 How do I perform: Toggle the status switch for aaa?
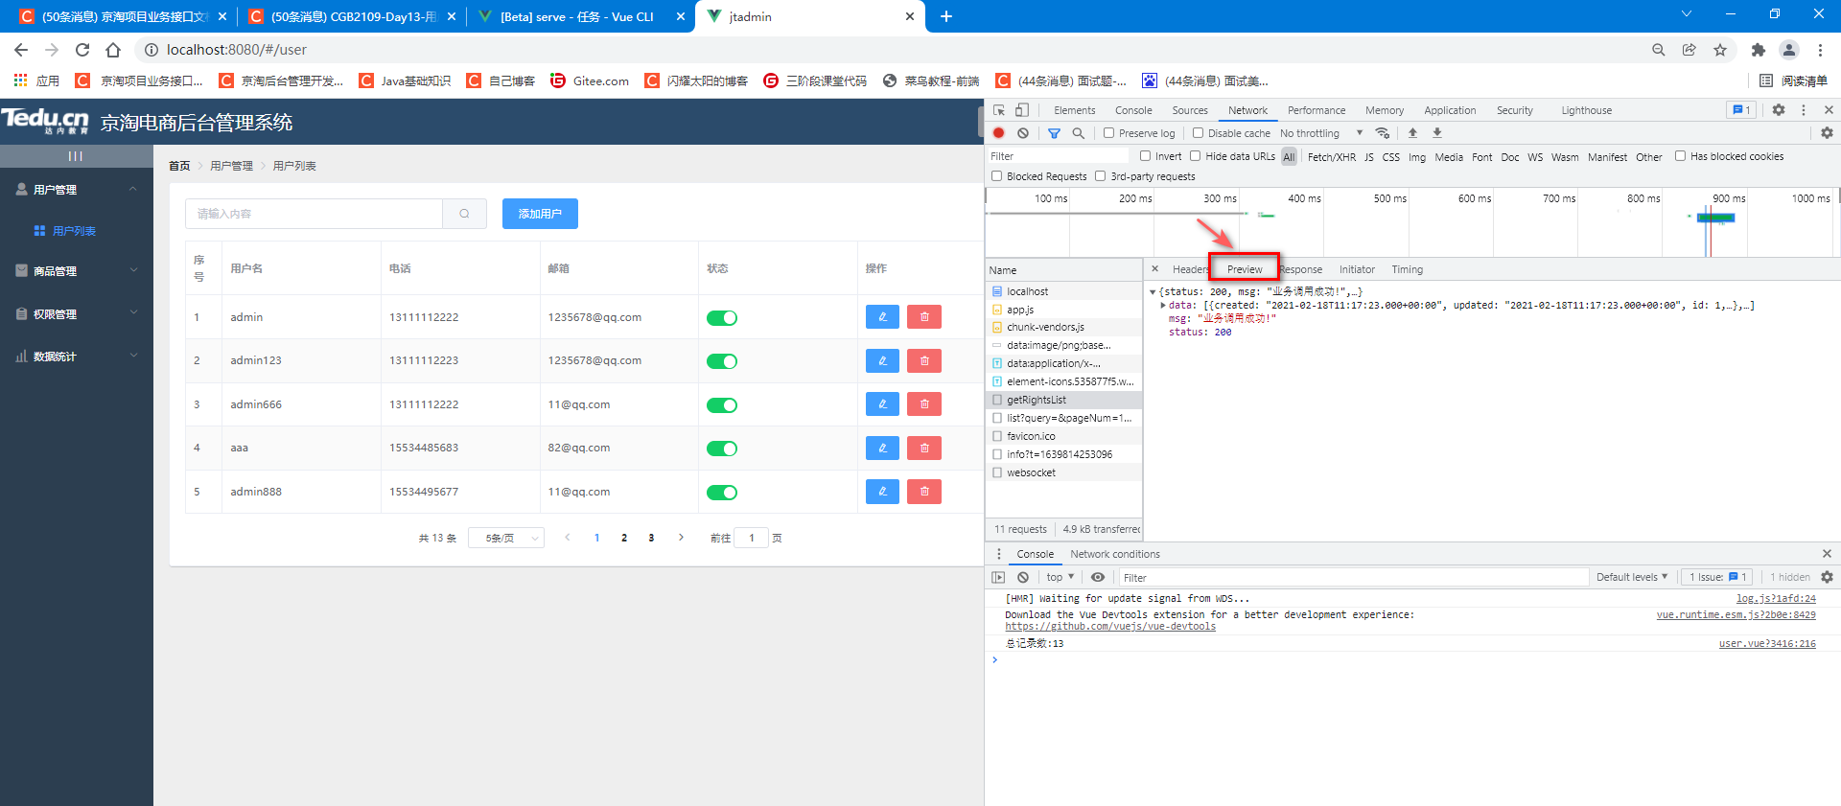click(x=722, y=449)
